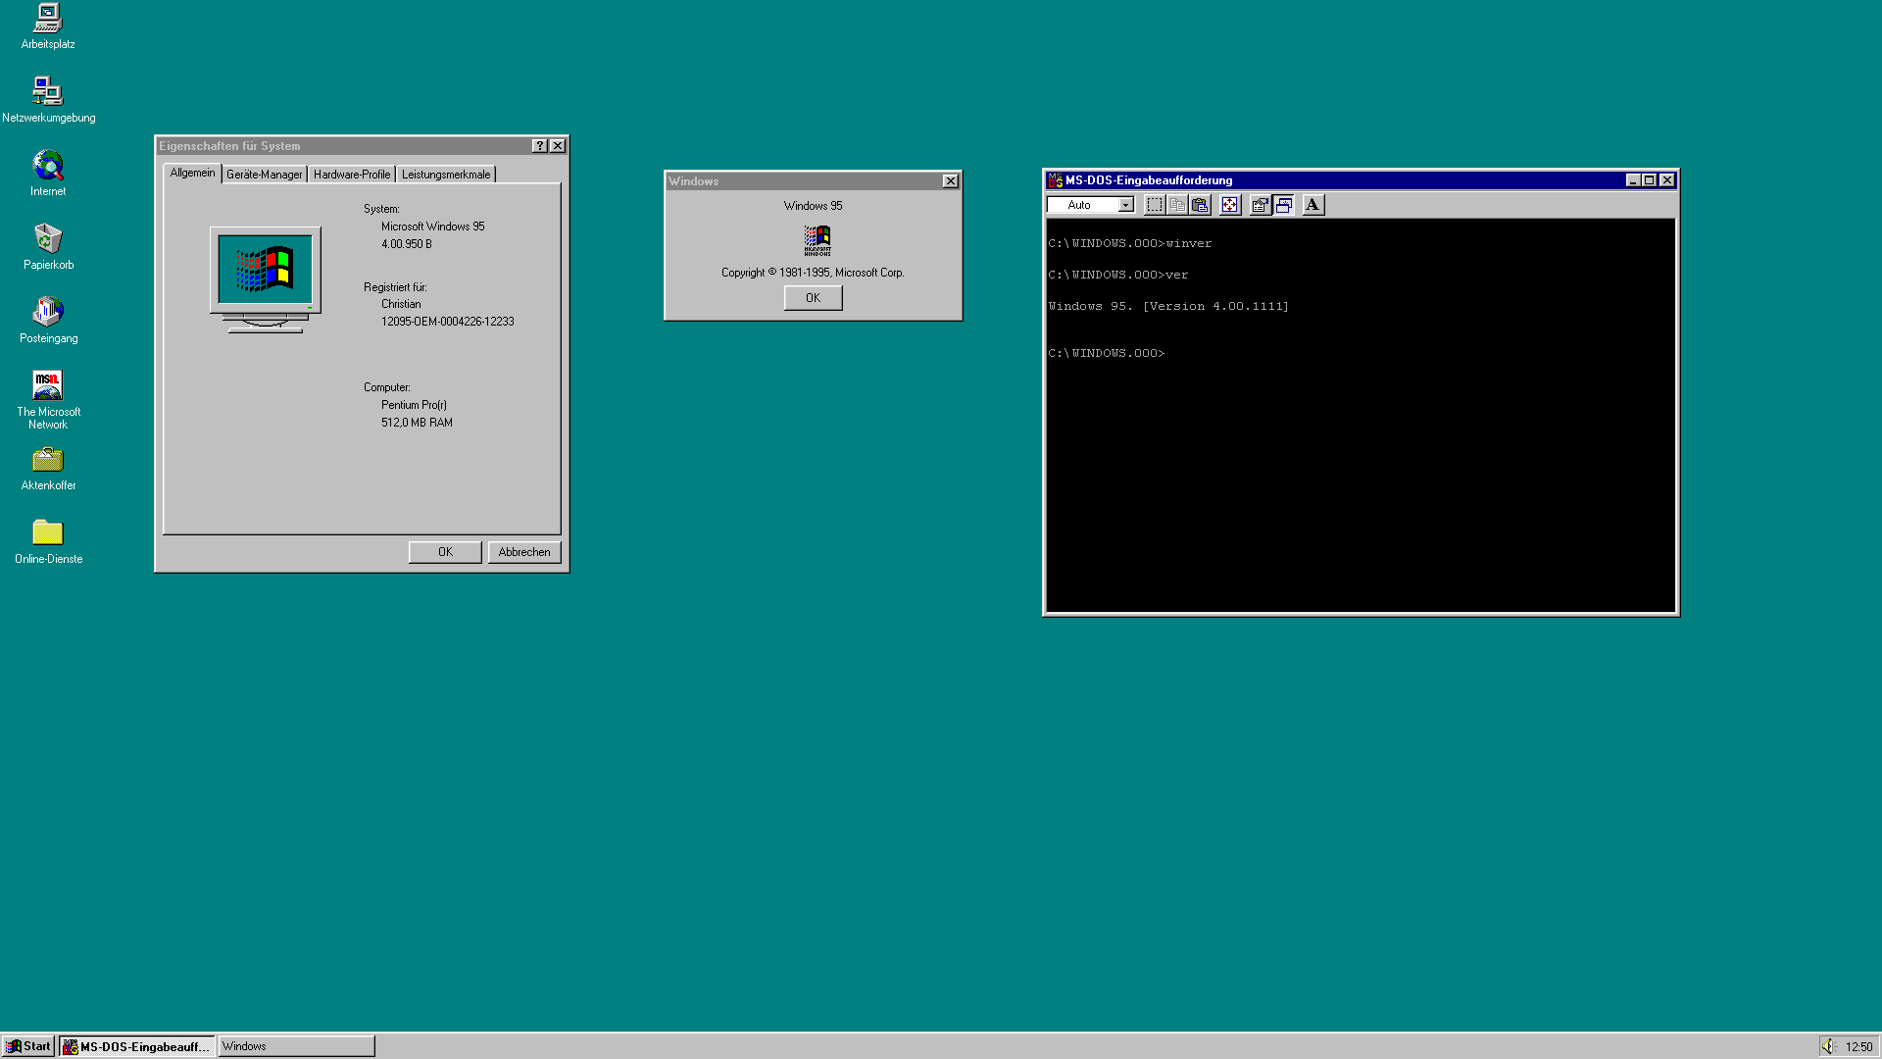This screenshot has width=1882, height=1059.
Task: Select the Leistungsmerkmale tab
Action: click(x=446, y=175)
